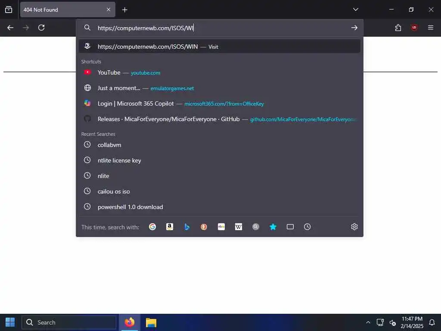Click the Firefox taskbar icon
This screenshot has width=441, height=331.
[x=130, y=322]
